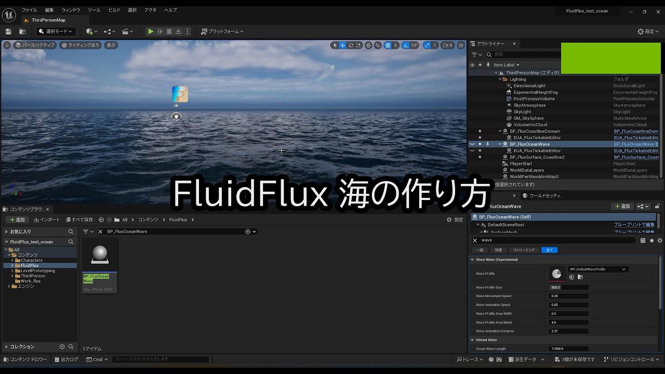The image size is (665, 374).
Task: Select BP_FluxCoastlineDomain in outliner
Action: [535, 131]
